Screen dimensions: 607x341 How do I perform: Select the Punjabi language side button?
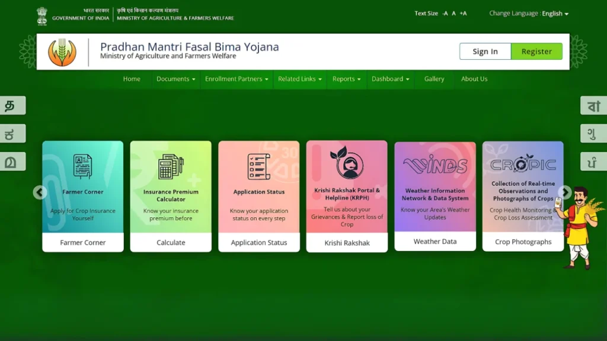(x=594, y=162)
